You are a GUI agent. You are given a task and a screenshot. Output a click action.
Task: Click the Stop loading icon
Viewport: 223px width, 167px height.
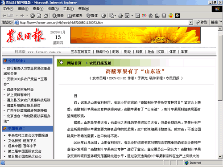32,16
